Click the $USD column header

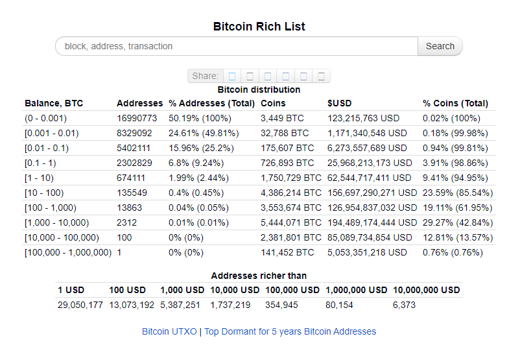[339, 103]
